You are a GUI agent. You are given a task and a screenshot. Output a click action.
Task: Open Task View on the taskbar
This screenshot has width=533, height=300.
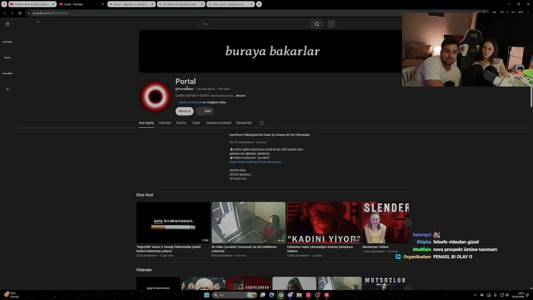tap(263, 295)
